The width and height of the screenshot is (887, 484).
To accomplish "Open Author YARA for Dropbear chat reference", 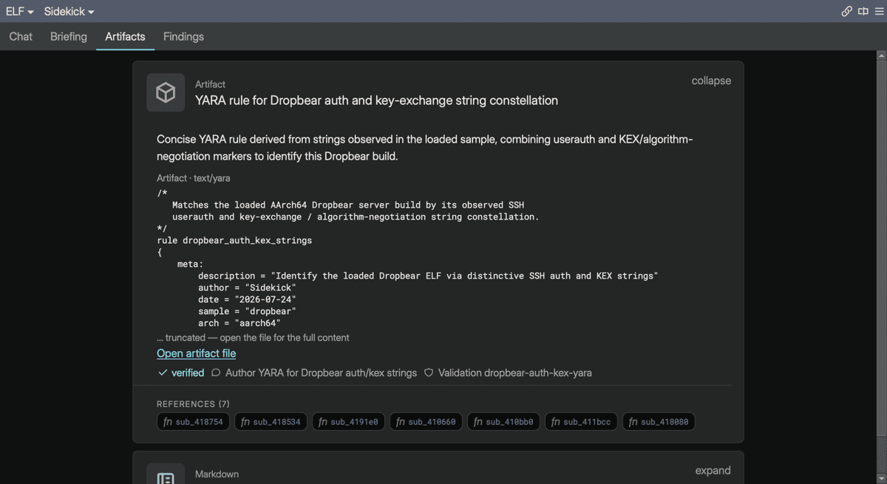I will (x=314, y=373).
